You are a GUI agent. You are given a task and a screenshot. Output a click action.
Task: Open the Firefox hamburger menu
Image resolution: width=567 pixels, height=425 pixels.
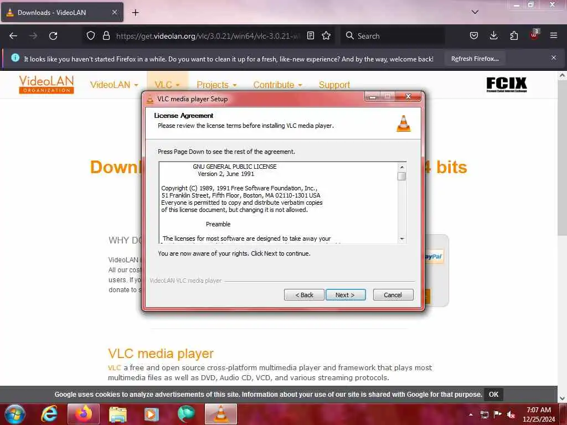click(554, 35)
